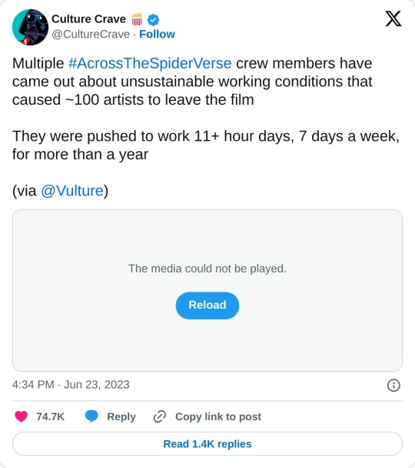
Task: Click the 74.7K likes count
Action: pos(51,416)
